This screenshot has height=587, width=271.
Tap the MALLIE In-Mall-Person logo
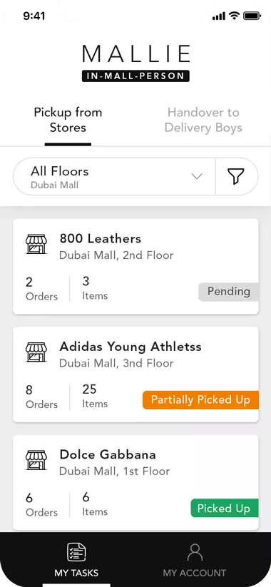[135, 63]
